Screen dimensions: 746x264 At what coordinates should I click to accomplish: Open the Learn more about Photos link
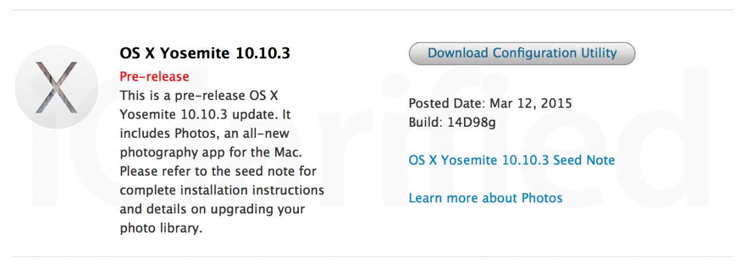[x=485, y=198]
